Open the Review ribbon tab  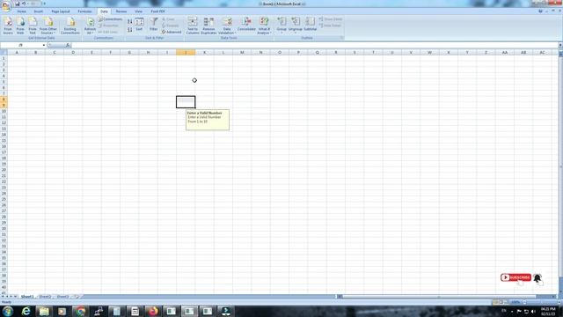pos(121,11)
